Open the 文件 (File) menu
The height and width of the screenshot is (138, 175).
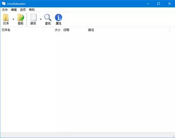pos(5,10)
